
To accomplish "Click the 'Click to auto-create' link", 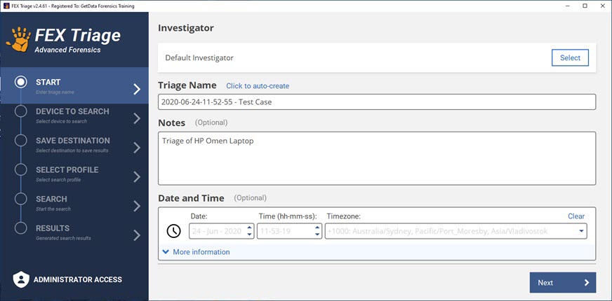I will click(x=258, y=86).
